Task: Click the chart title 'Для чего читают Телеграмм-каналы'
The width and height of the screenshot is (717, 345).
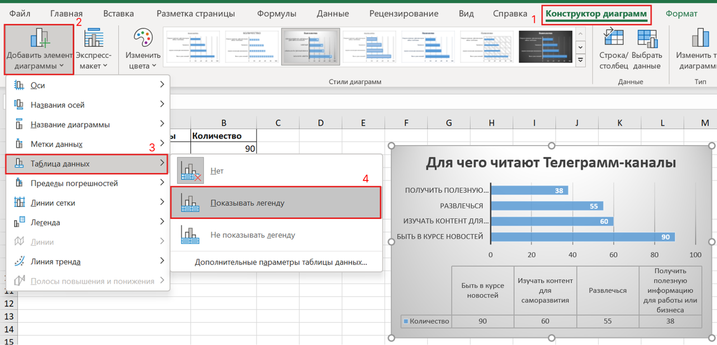Action: (551, 163)
